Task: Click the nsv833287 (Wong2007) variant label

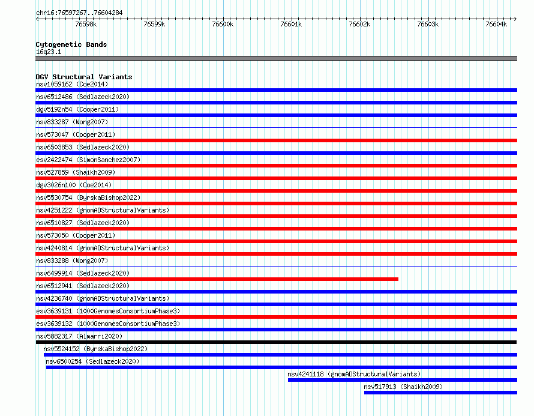Action: coord(72,122)
